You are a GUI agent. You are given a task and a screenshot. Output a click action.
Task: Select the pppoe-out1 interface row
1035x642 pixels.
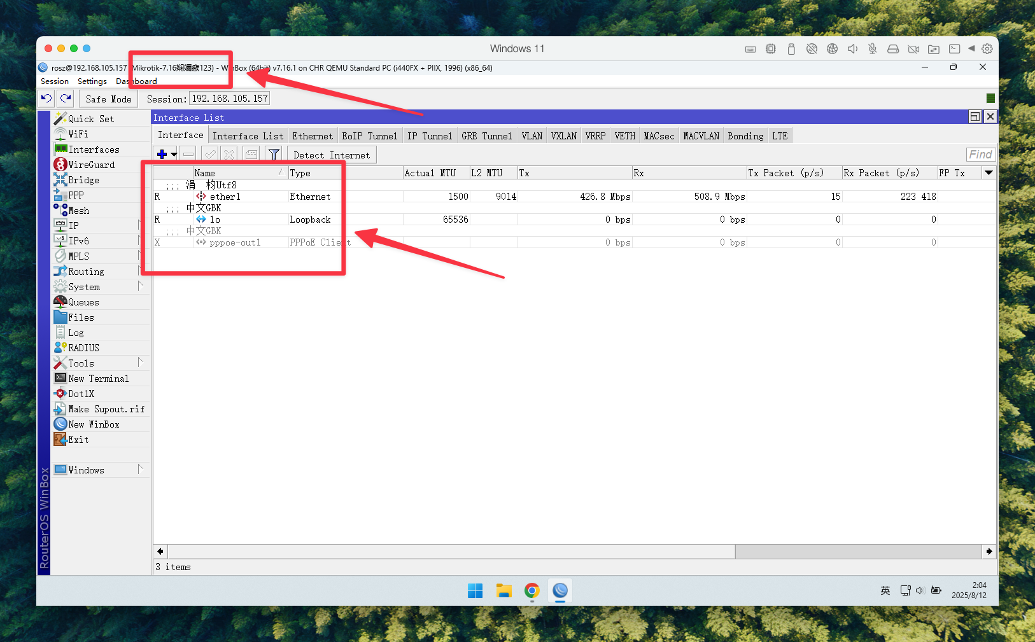[x=574, y=242]
